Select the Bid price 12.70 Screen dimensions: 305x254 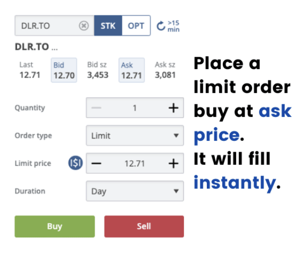[64, 71]
